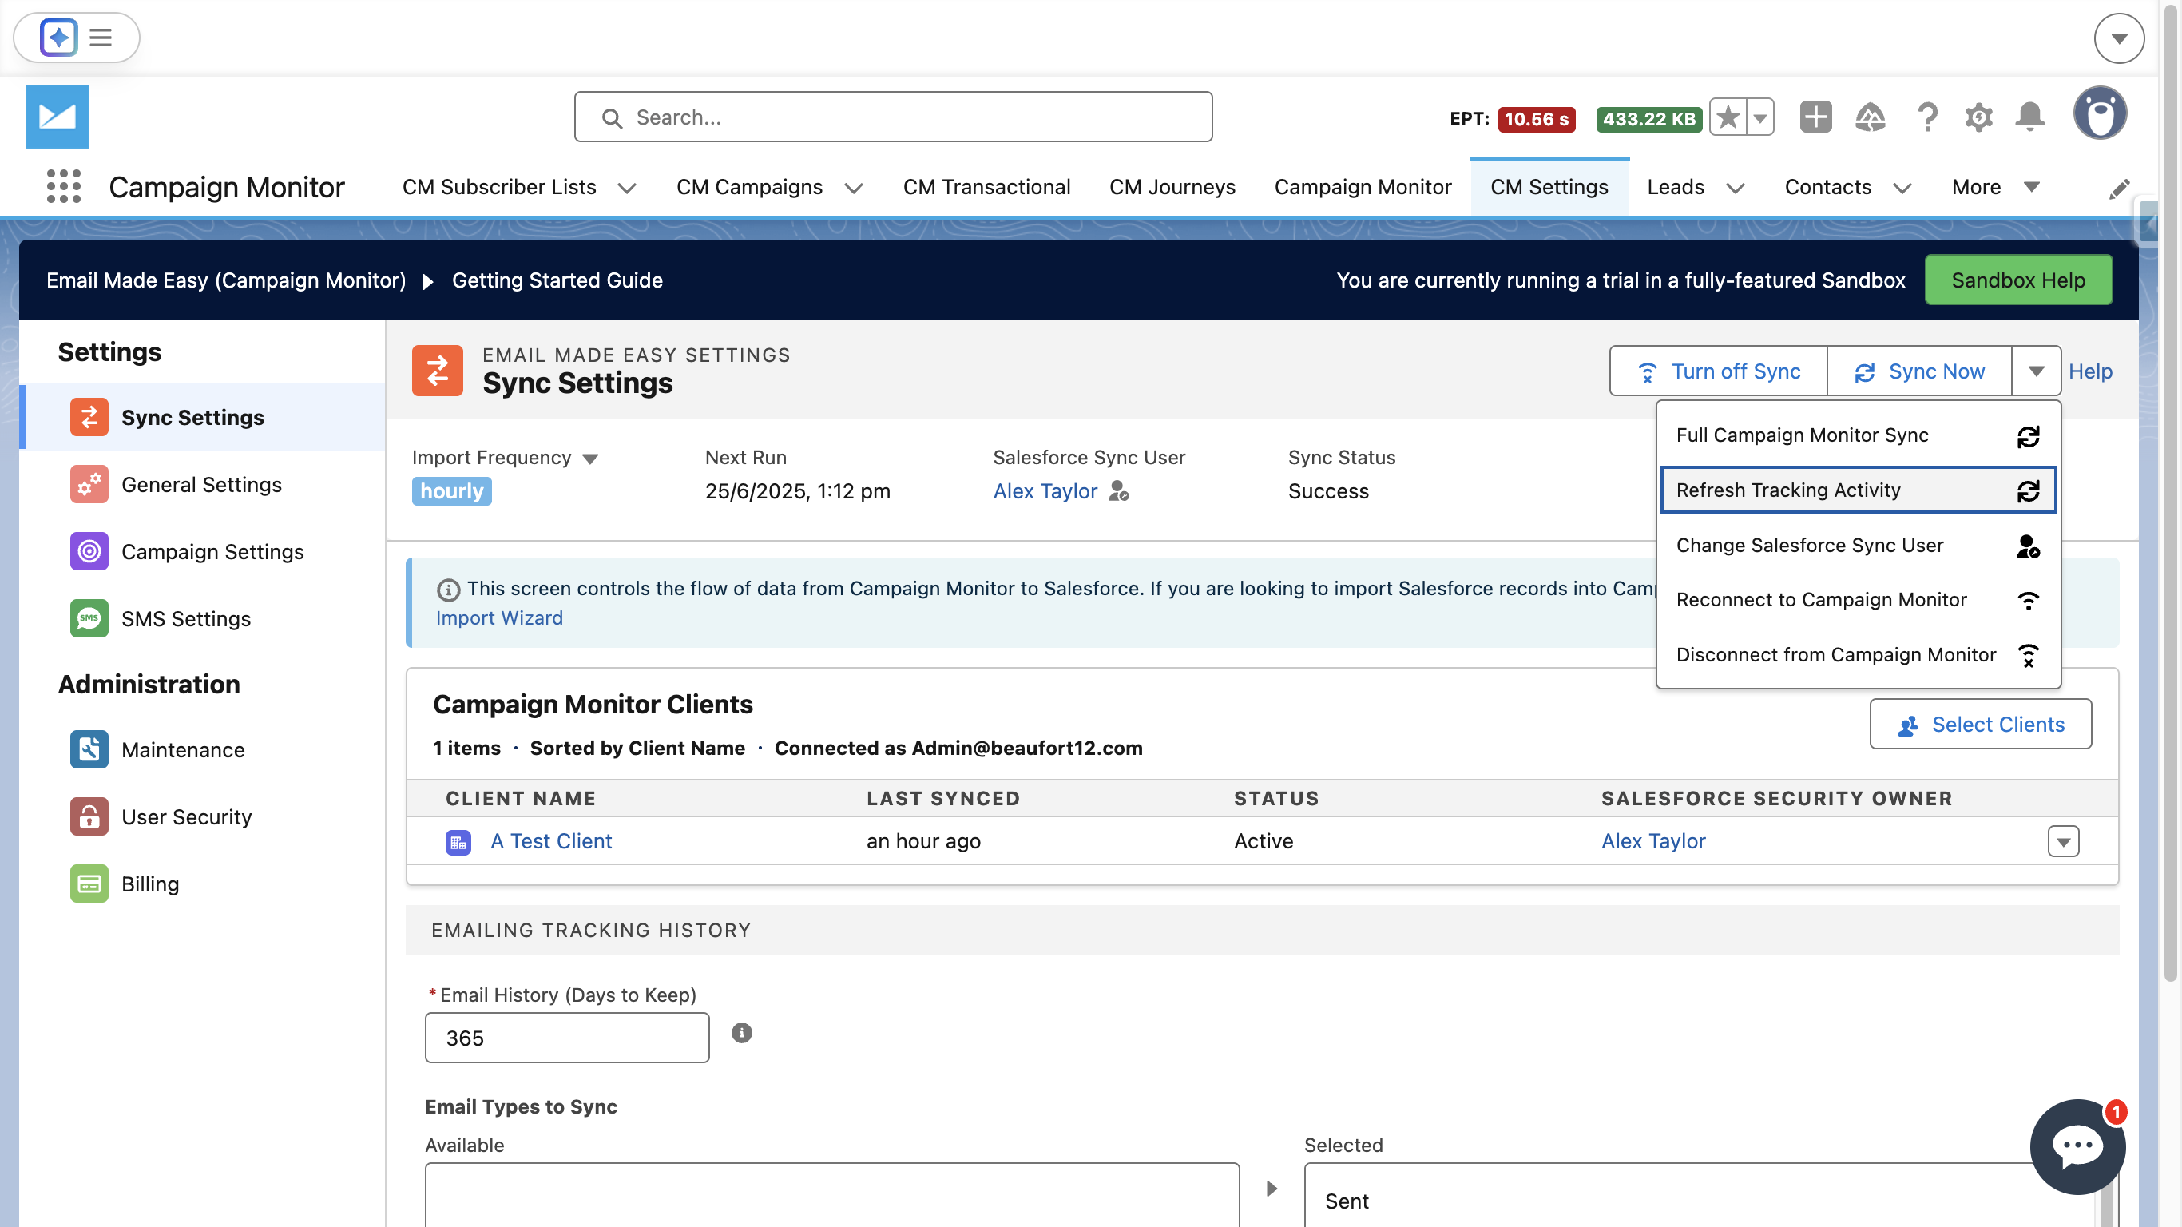Click the sync user icon beside Alex Taylor
The image size is (2182, 1227).
tap(1119, 490)
